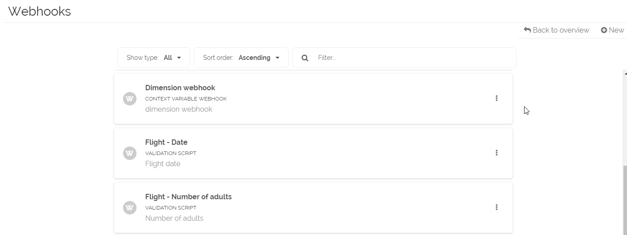Select the 'Flight date' description text
Screen dimensions: 627x235
(162, 164)
